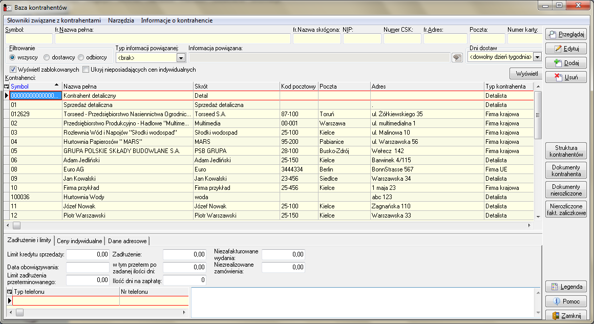Click the Data obowiązywania field
Image resolution: width=594 pixels, height=324 pixels.
tap(88, 267)
